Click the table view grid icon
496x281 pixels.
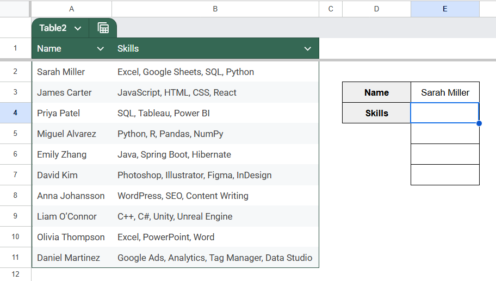tap(103, 28)
